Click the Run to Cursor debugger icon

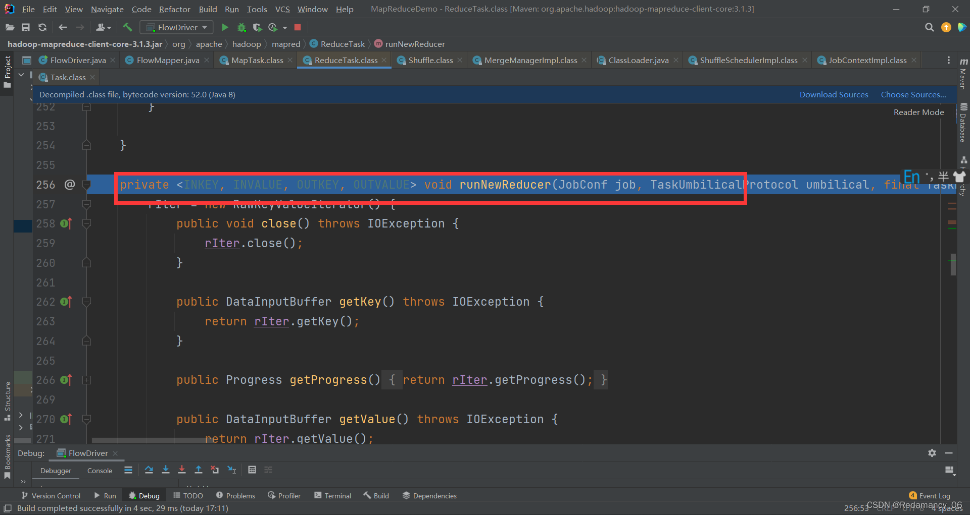point(231,470)
